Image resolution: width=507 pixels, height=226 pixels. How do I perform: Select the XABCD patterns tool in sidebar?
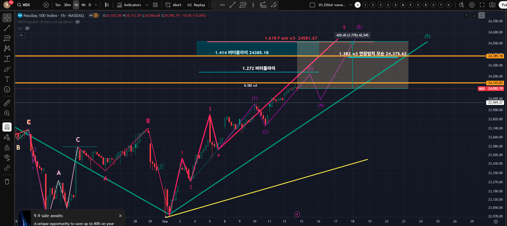click(7, 48)
